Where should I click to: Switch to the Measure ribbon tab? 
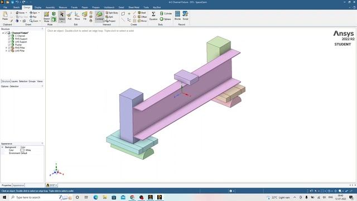point(63,7)
